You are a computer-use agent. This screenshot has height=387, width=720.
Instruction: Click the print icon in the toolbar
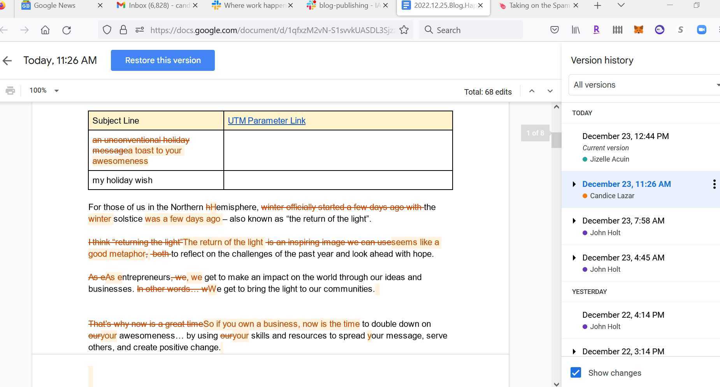(11, 91)
